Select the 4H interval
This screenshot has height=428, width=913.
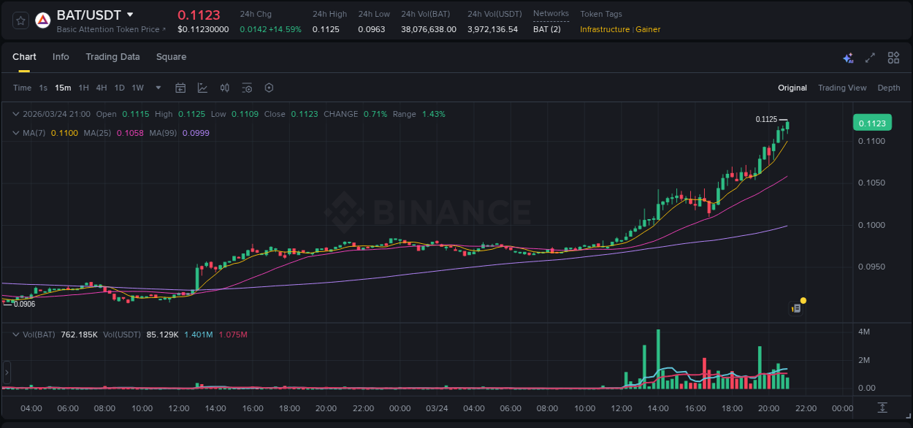(101, 88)
